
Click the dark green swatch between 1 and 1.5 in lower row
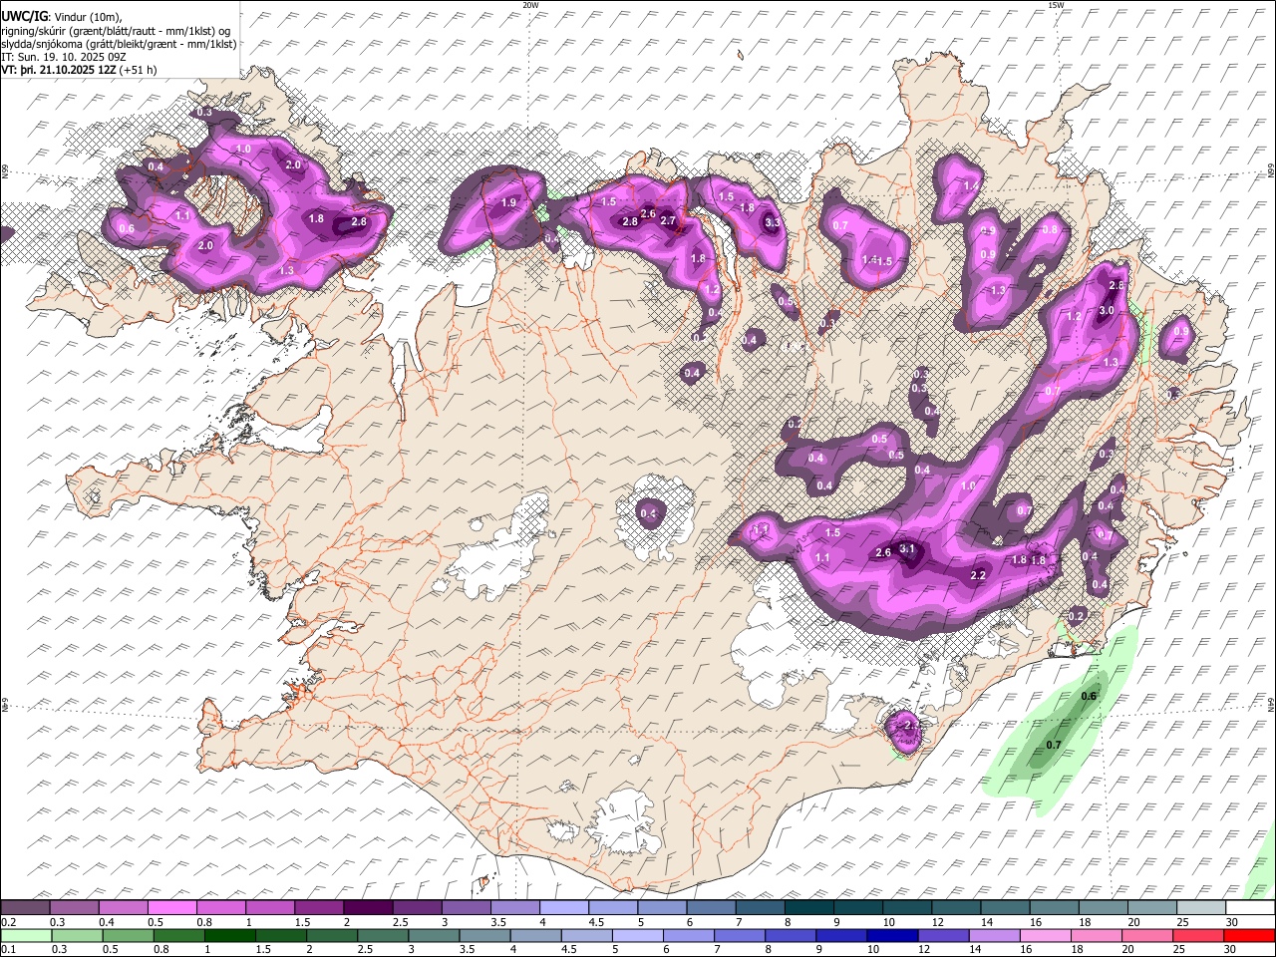(x=229, y=935)
